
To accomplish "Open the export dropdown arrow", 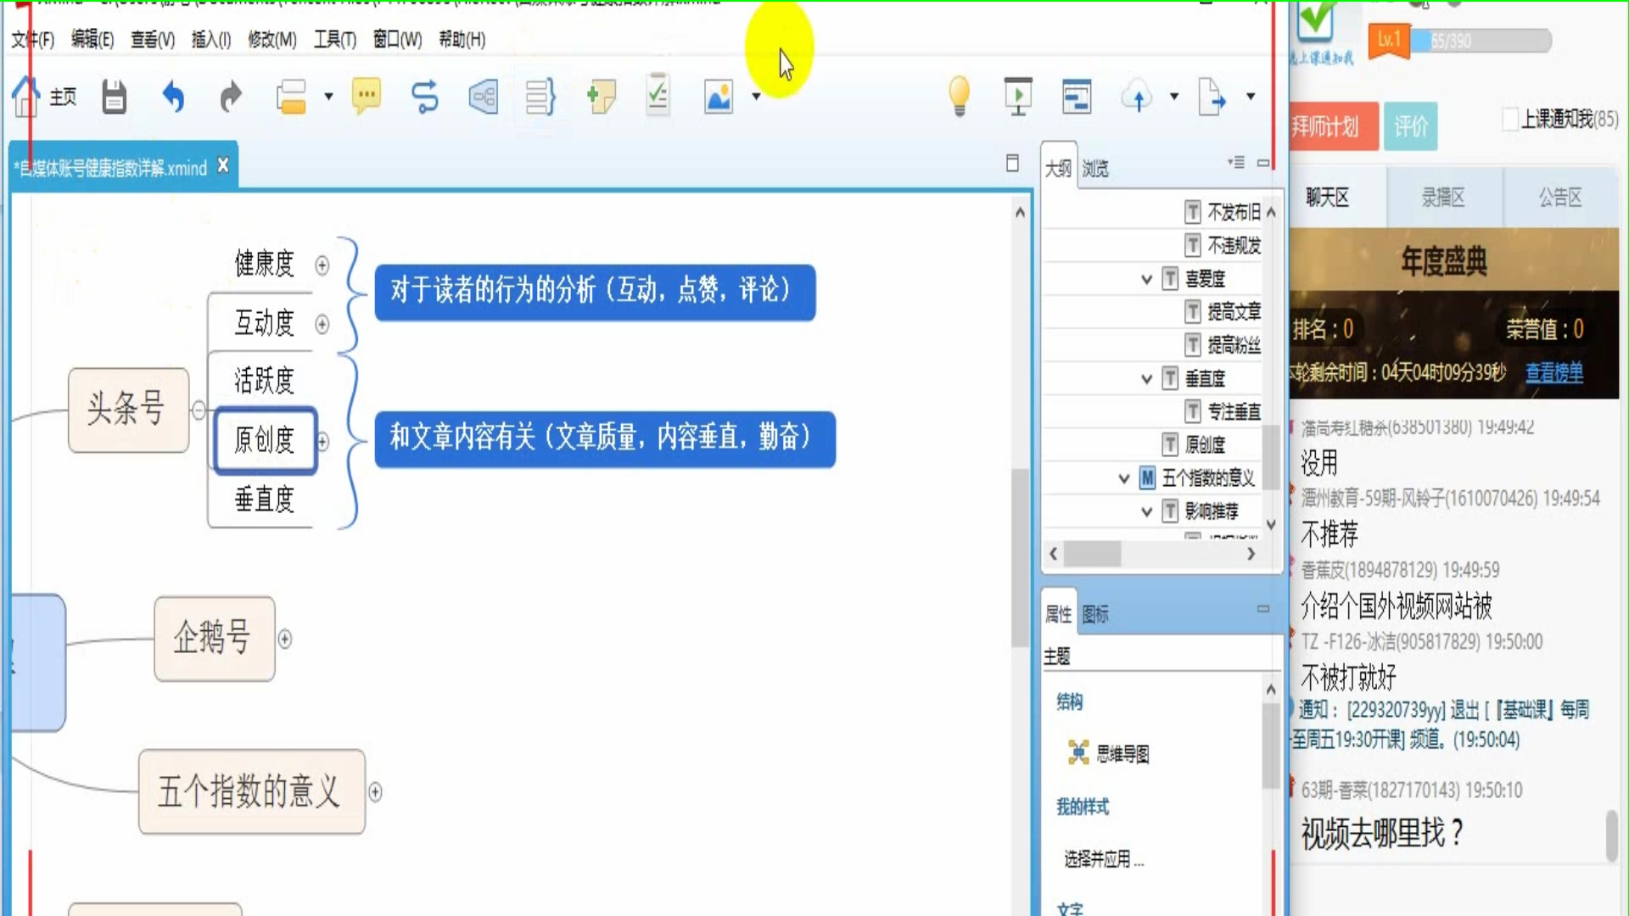I will coord(1251,98).
